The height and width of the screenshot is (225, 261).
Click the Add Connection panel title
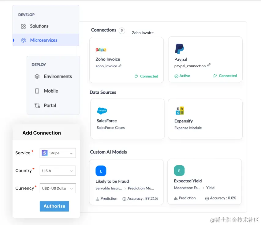(x=42, y=133)
